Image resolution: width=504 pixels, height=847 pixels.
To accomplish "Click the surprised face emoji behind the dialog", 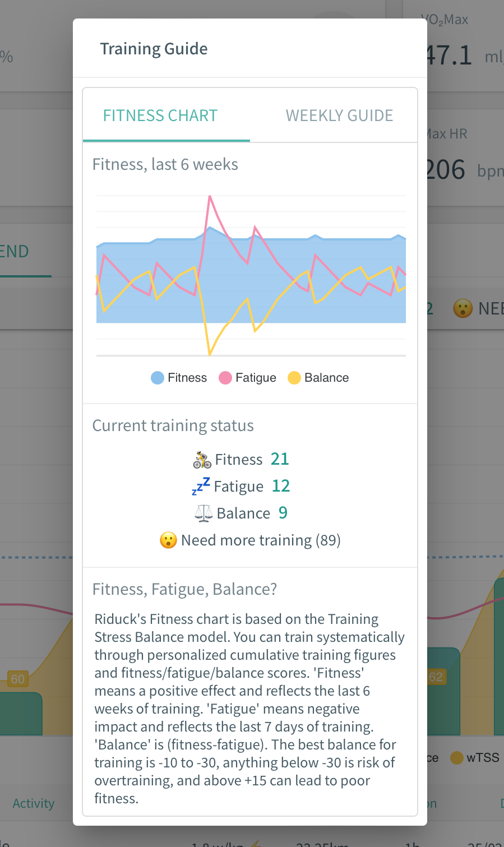I will tap(463, 308).
